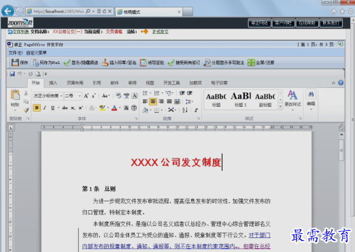355x252 pixels.
Task: Switch to 插入 ribbon tab
Action: [53, 83]
